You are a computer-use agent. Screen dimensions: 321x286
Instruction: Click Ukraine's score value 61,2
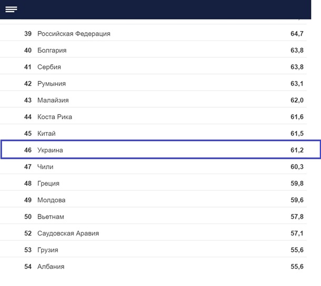point(297,150)
